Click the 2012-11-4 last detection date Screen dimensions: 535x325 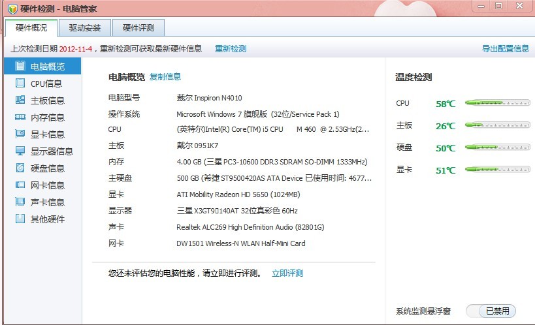76,49
